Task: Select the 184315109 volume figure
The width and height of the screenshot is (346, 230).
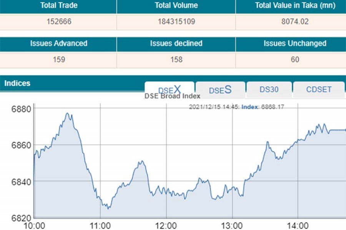Action: pyautogui.click(x=176, y=21)
